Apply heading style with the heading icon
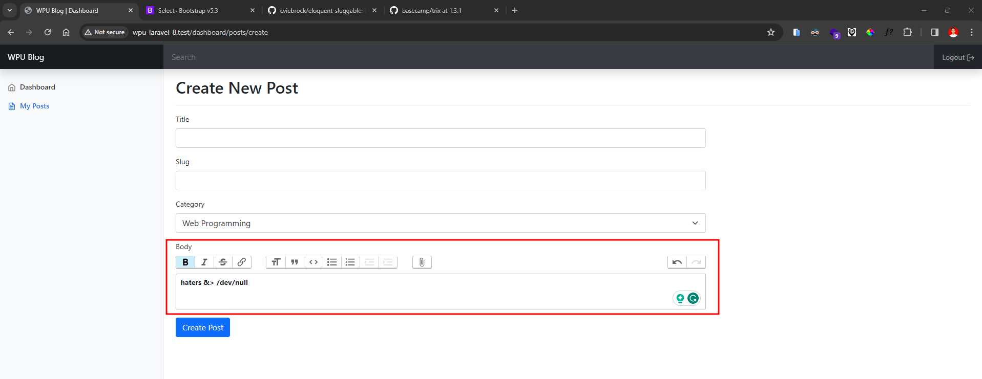Screen dimensions: 982x379 pos(276,262)
